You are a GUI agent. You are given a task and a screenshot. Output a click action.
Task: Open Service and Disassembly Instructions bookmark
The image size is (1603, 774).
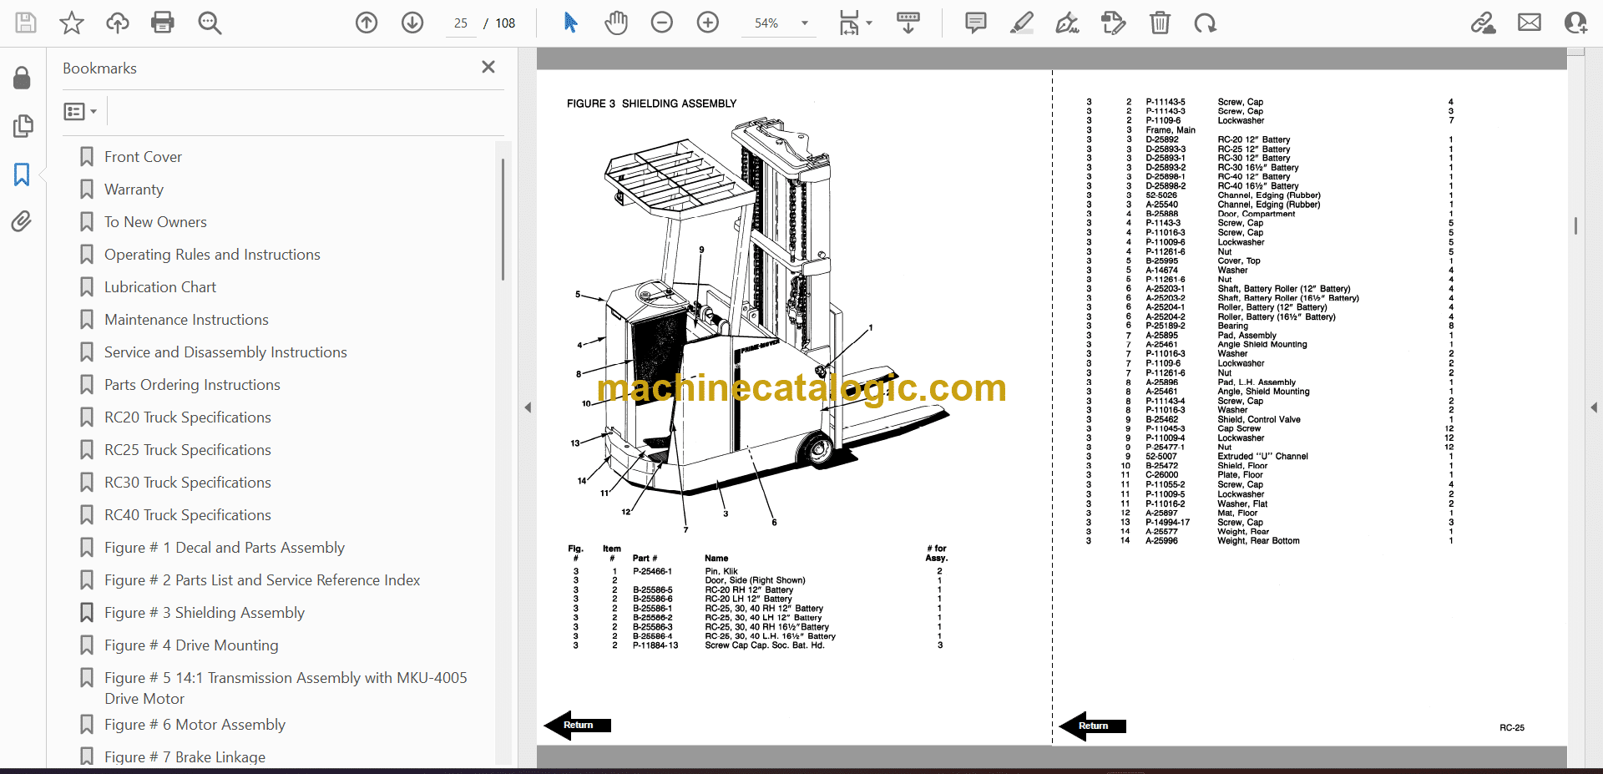225,352
